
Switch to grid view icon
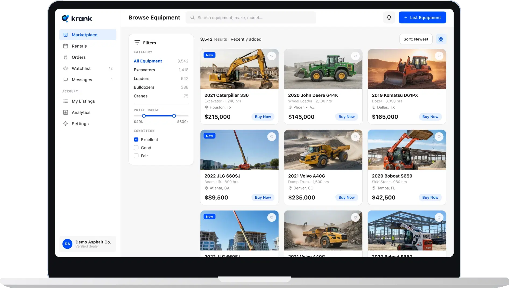pyautogui.click(x=441, y=39)
